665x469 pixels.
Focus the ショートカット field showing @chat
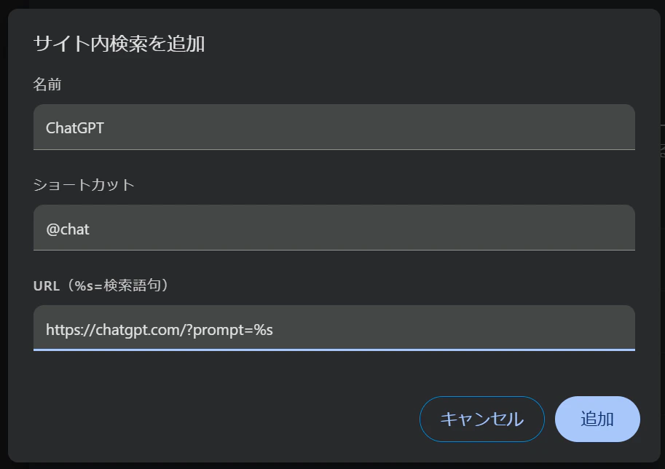[334, 228]
